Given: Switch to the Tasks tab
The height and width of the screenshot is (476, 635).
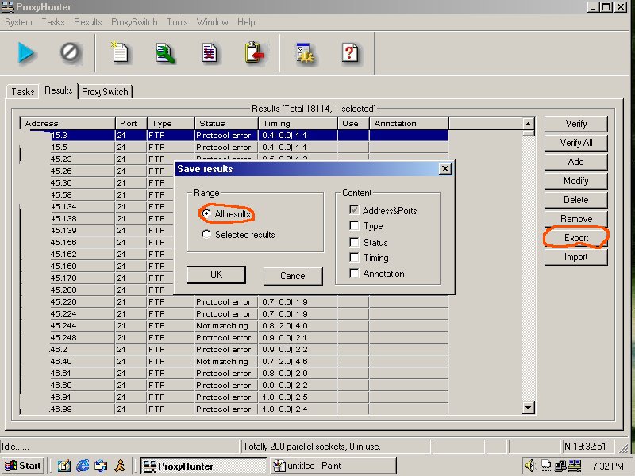Looking at the screenshot, I should 23,91.
